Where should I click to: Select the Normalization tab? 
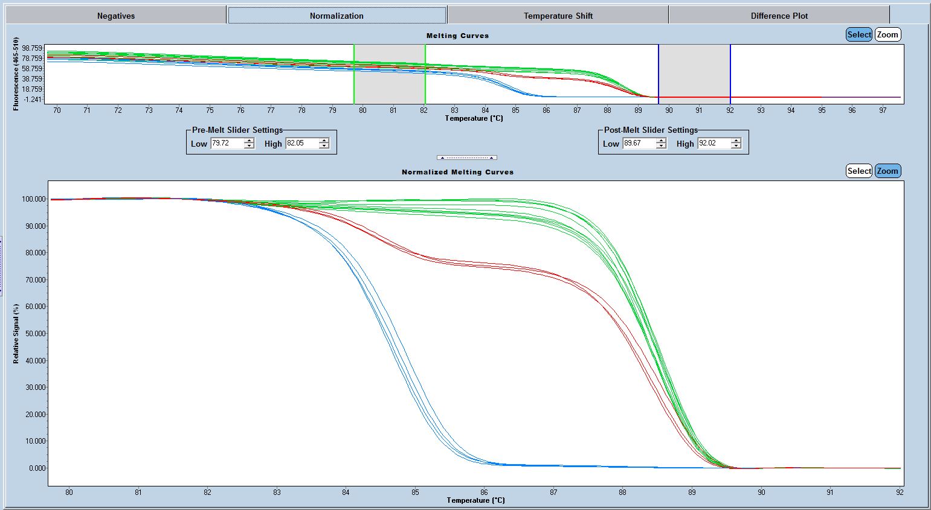click(337, 16)
